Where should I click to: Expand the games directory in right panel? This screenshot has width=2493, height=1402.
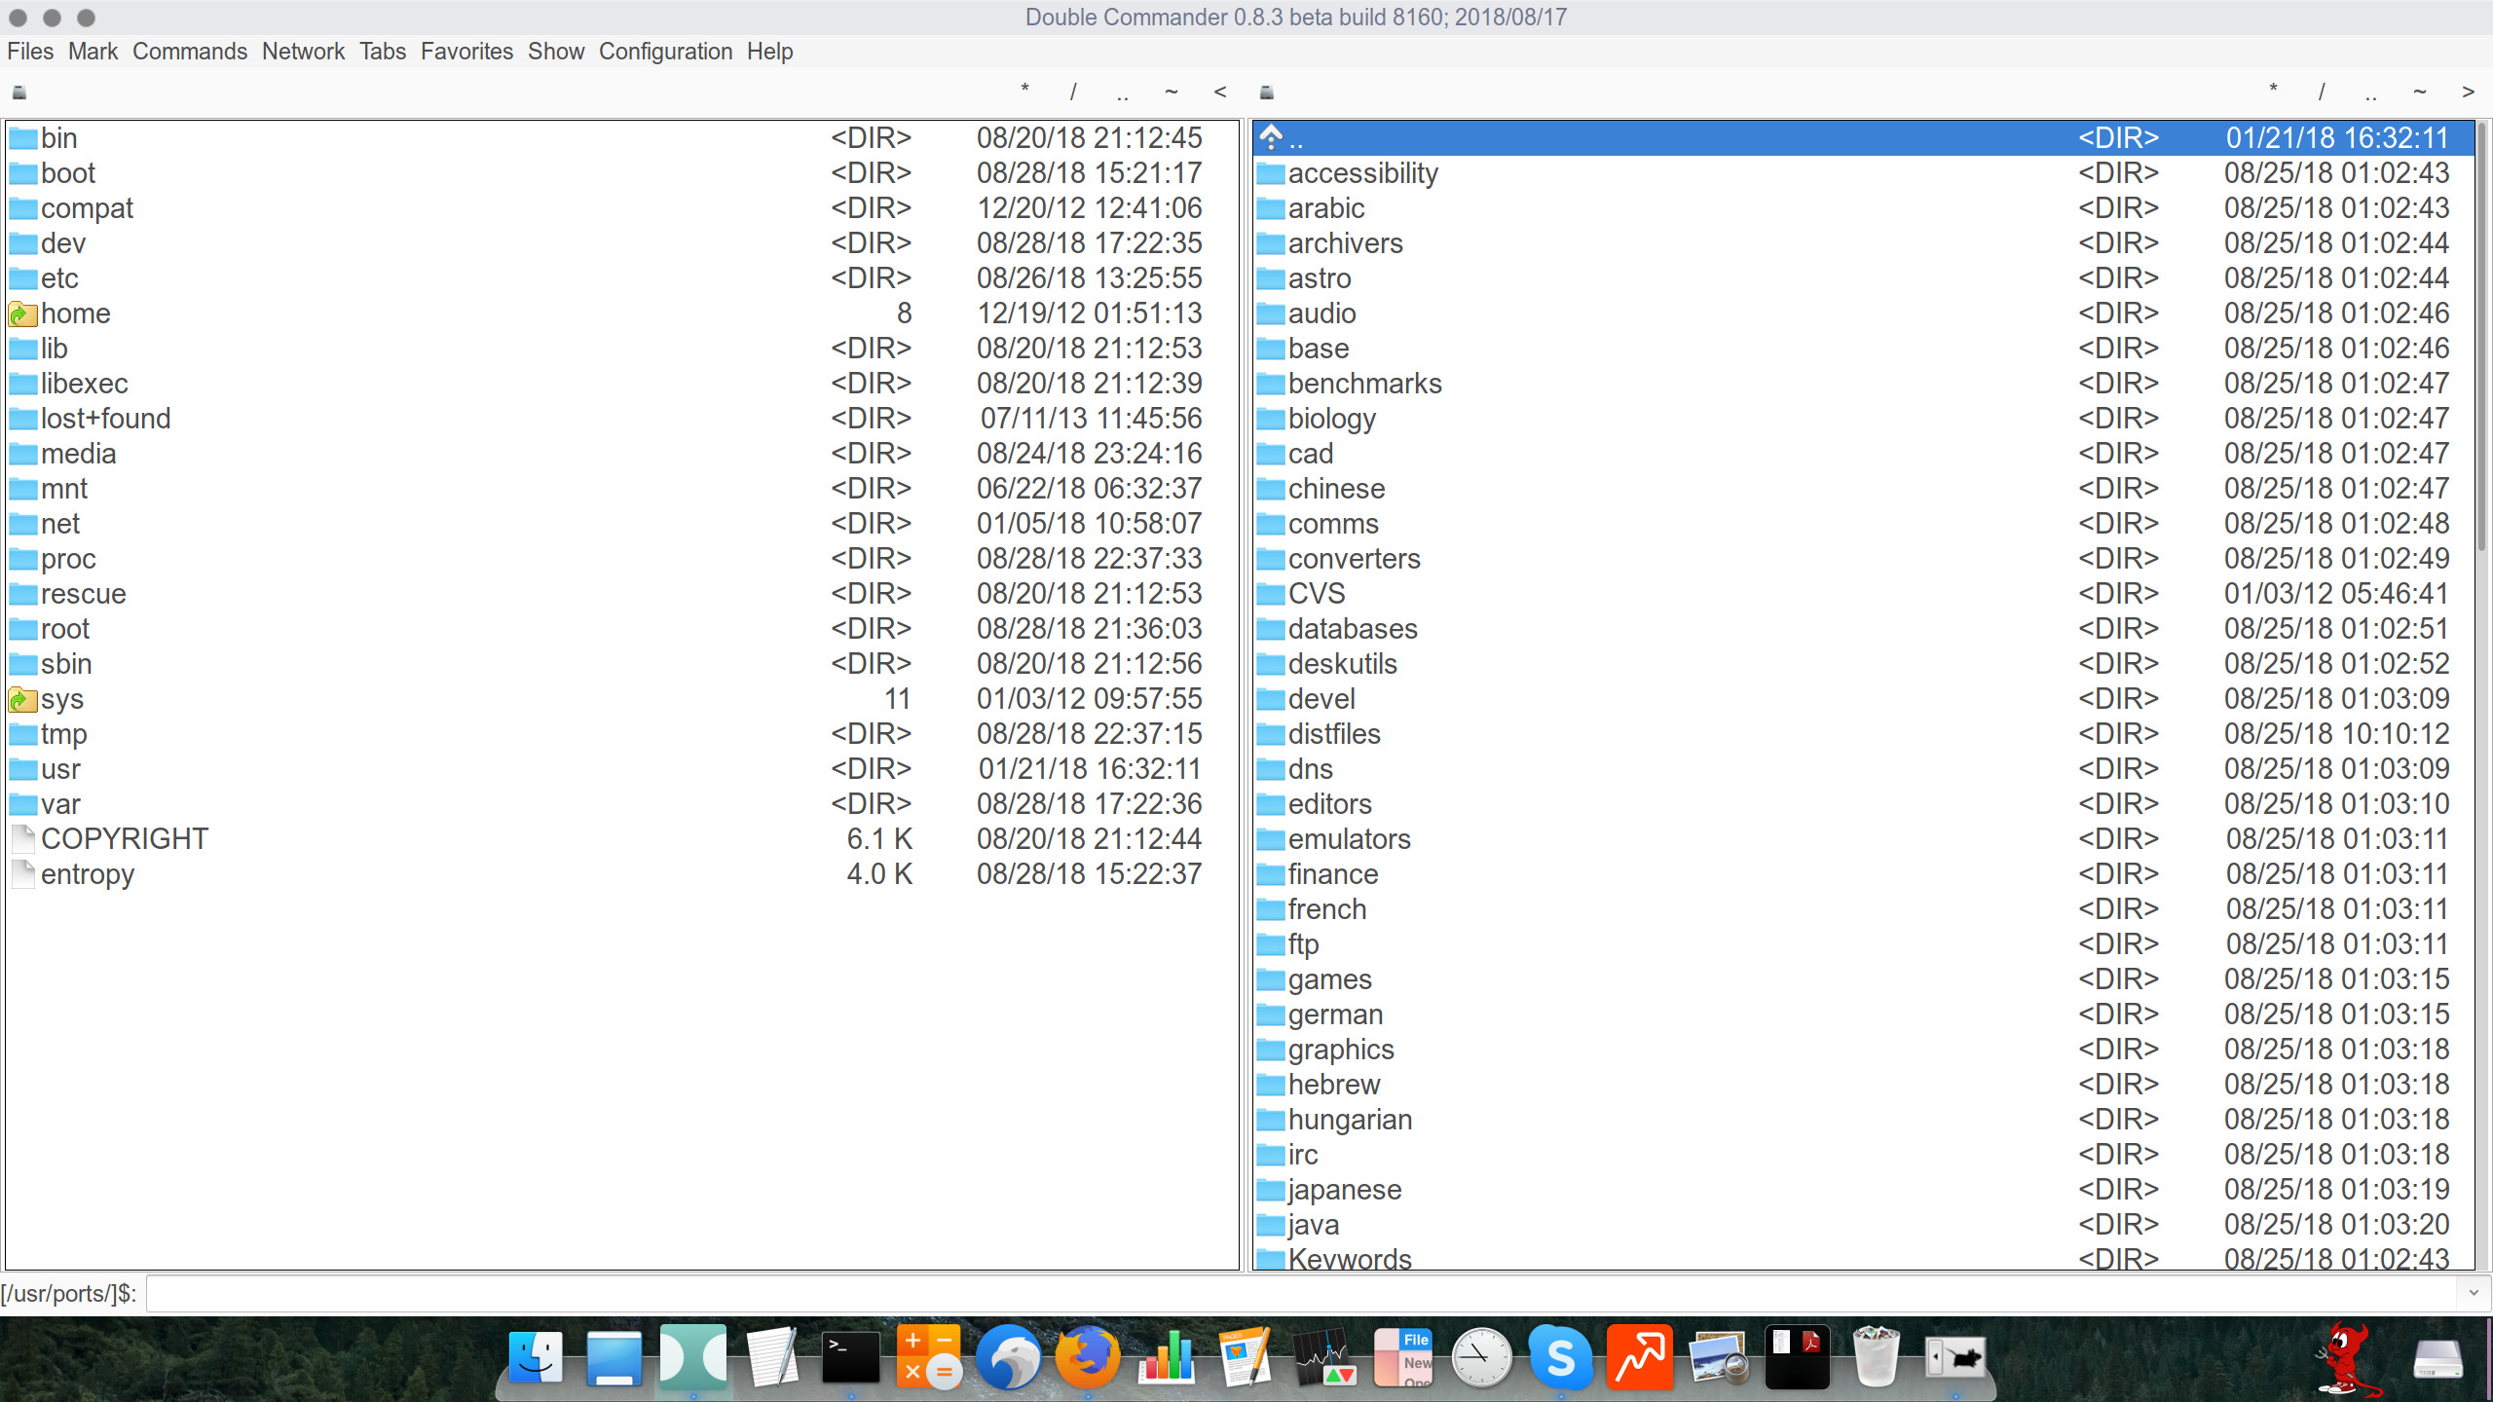pyautogui.click(x=1330, y=979)
